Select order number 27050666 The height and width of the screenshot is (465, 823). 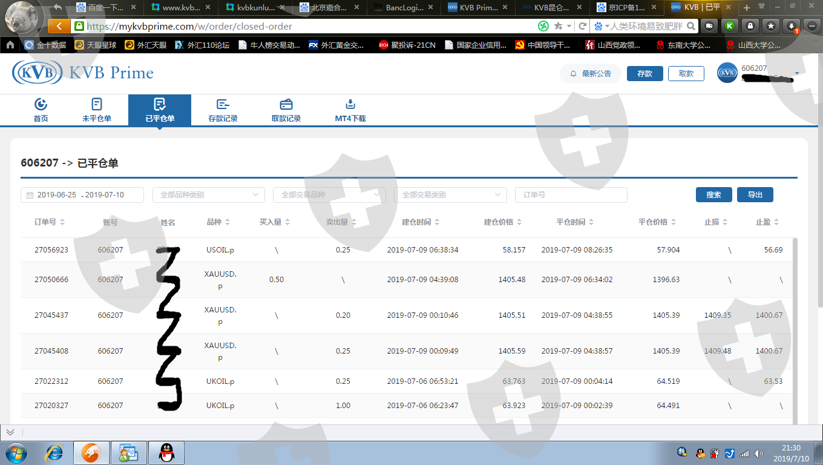tap(51, 280)
